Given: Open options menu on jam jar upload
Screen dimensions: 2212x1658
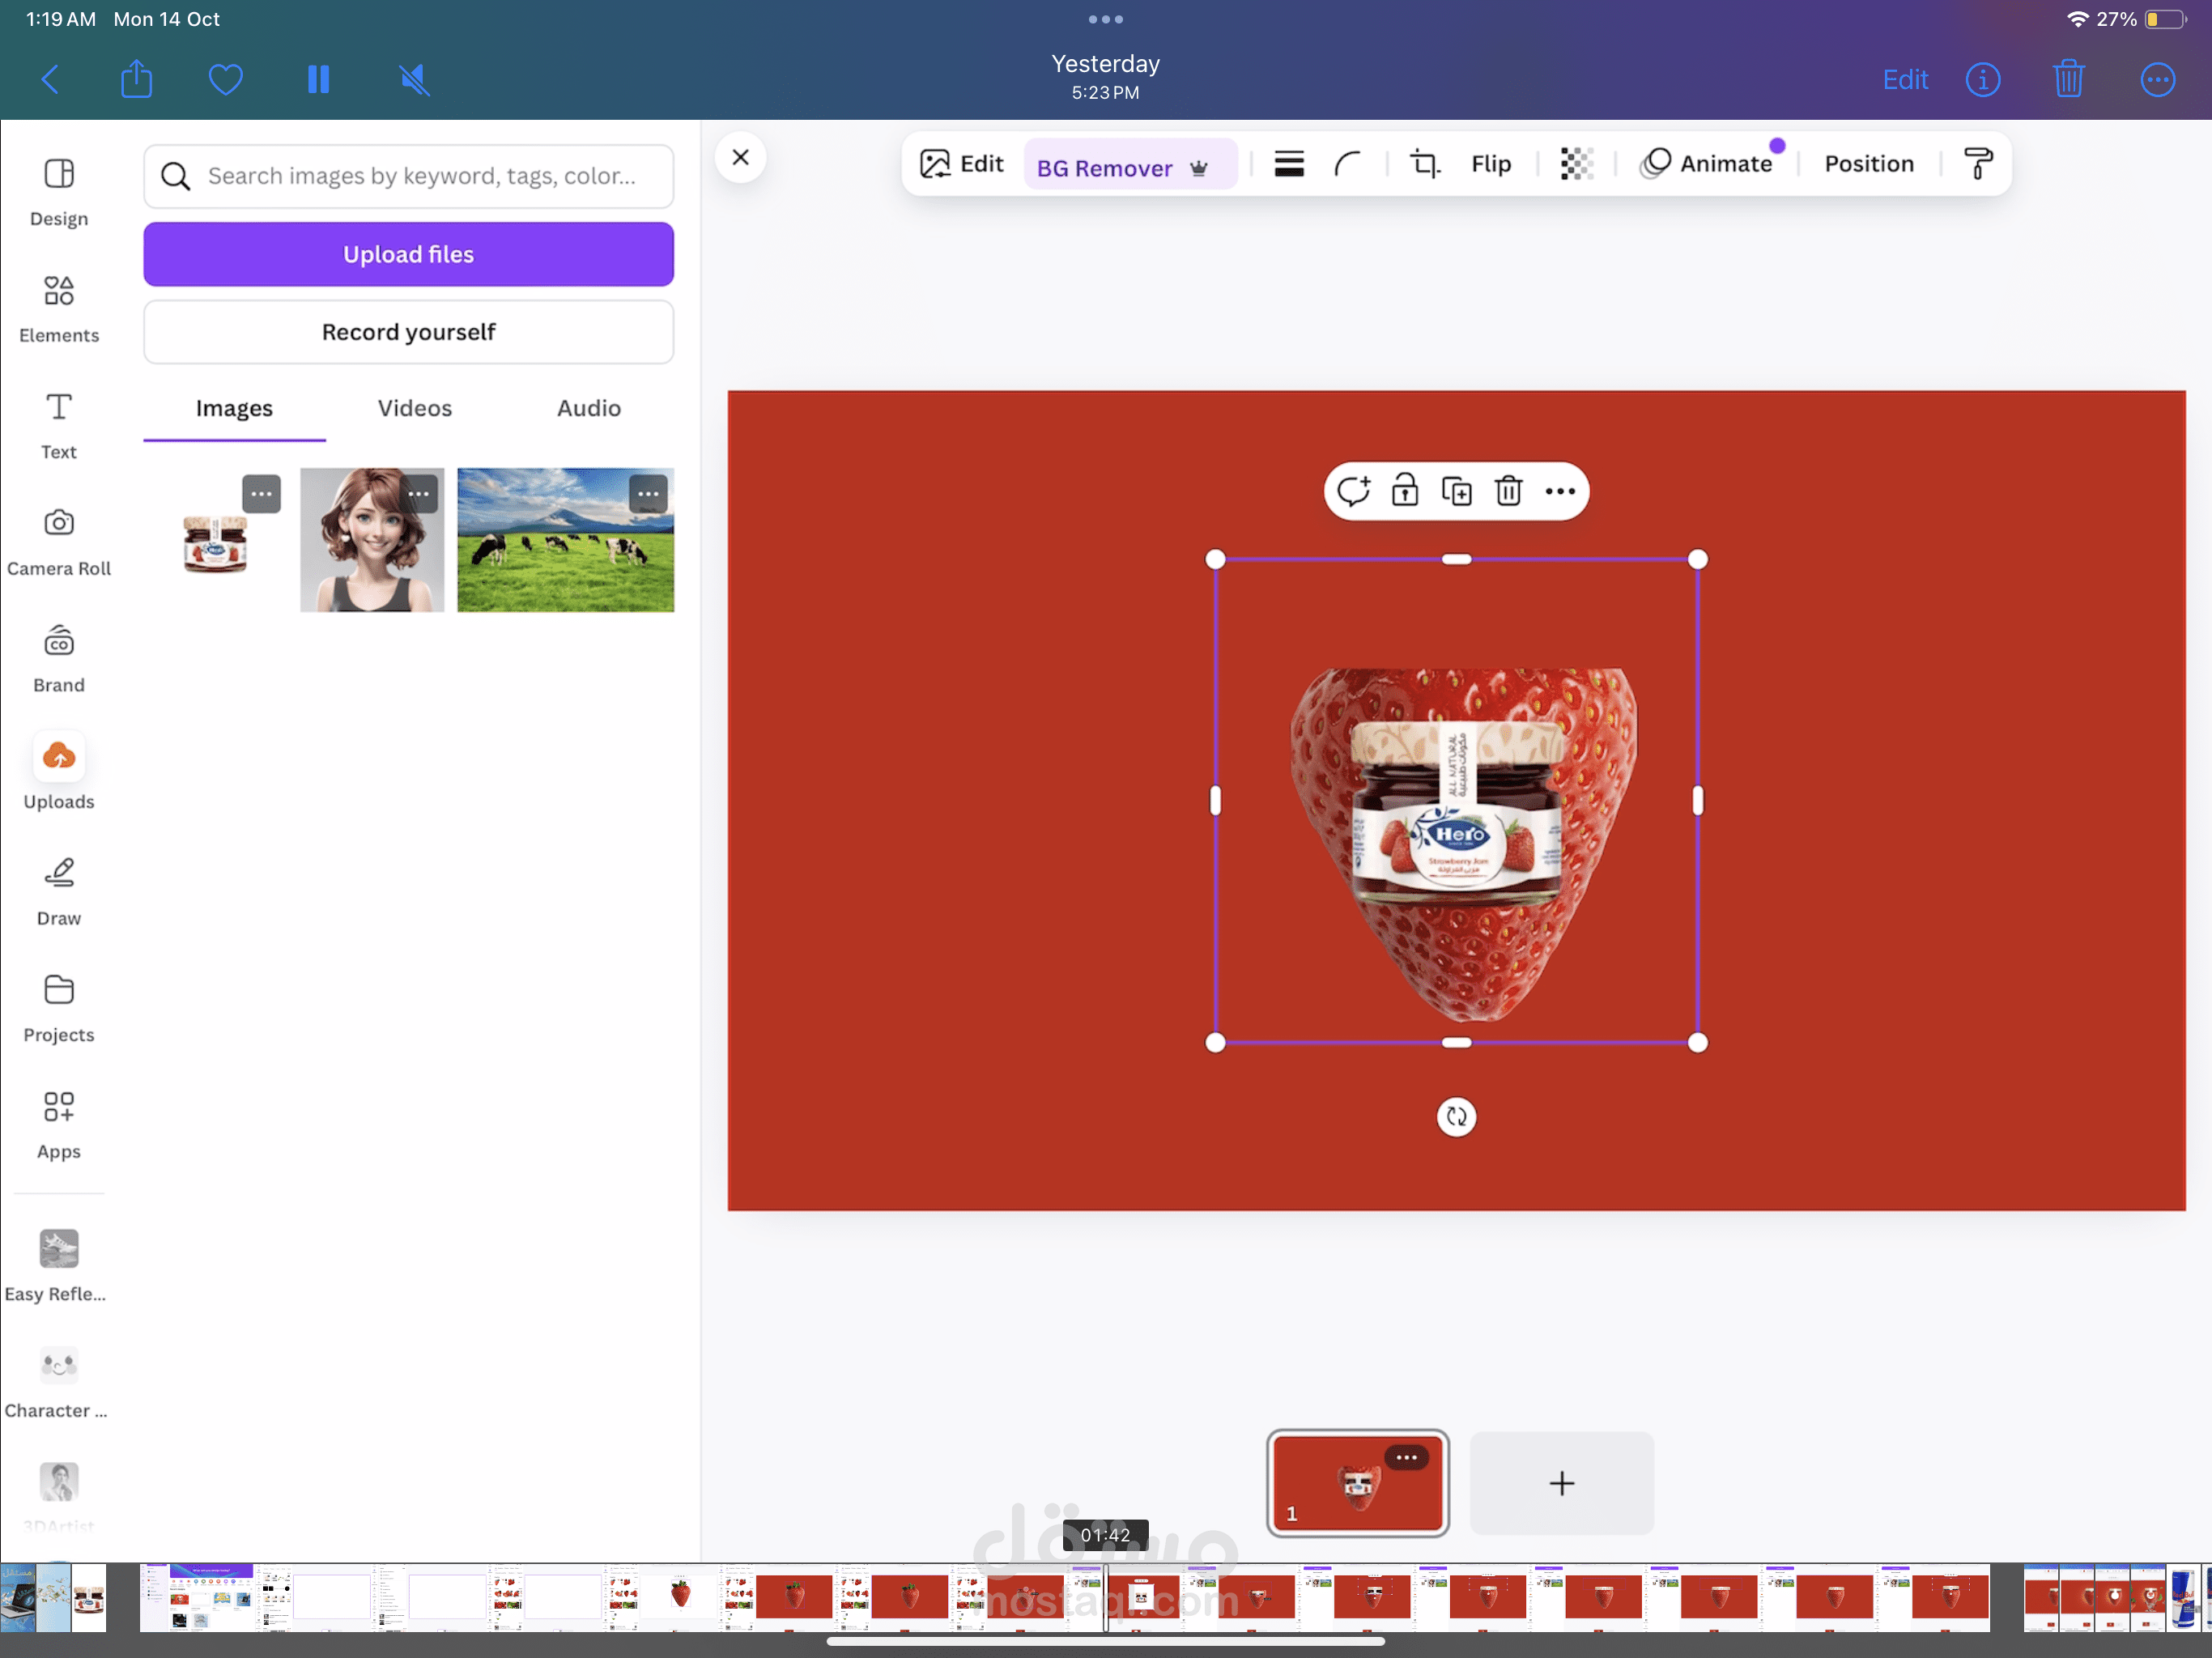Looking at the screenshot, I should tap(261, 493).
